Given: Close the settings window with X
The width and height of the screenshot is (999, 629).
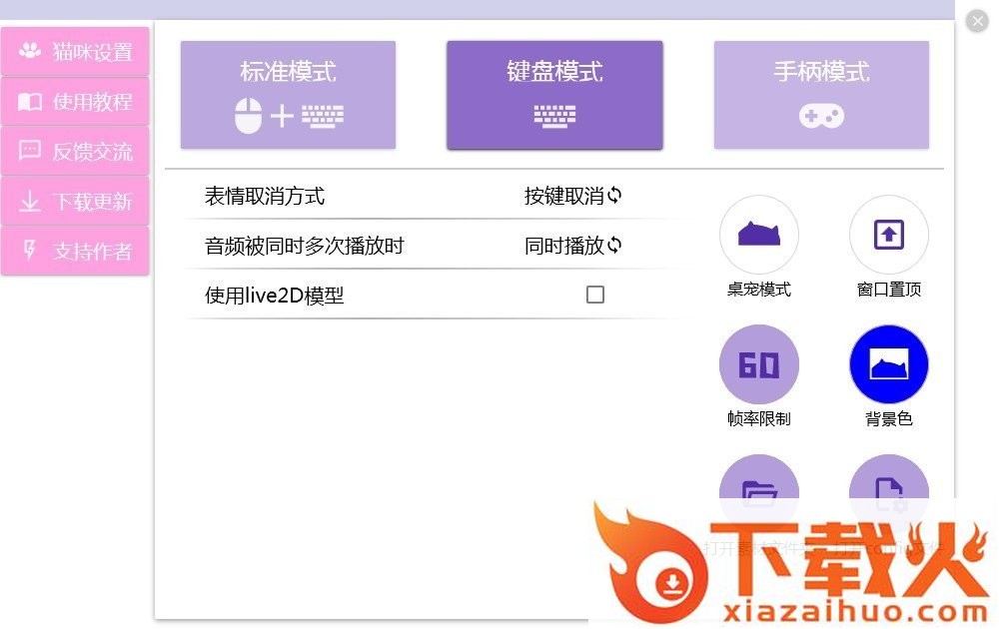Looking at the screenshot, I should pos(977,21).
